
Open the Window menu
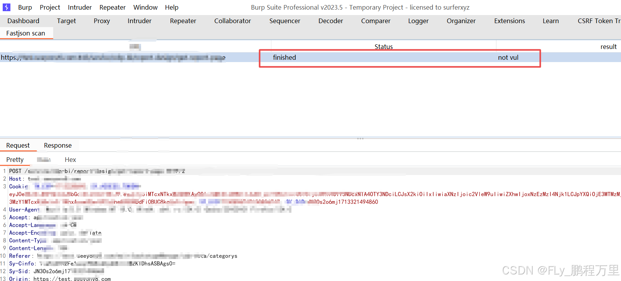145,7
